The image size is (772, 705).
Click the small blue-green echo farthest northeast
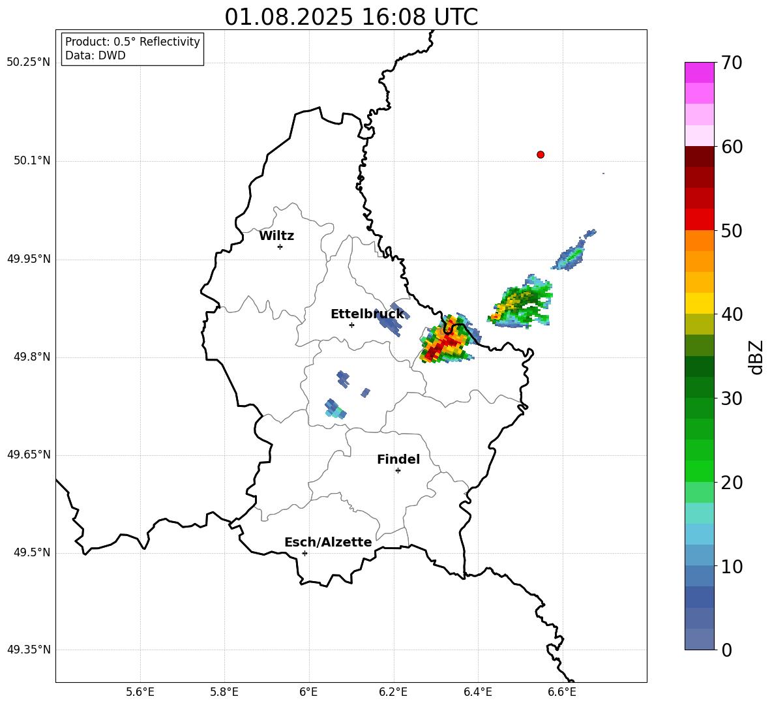(x=574, y=250)
